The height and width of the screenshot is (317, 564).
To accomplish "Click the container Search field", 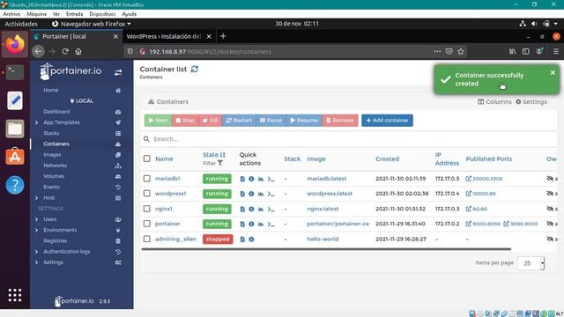I will coord(349,139).
